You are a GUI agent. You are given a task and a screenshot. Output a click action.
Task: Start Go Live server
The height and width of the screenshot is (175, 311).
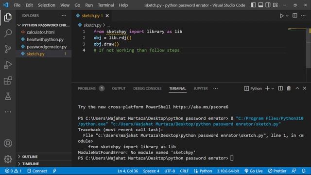[254, 171]
